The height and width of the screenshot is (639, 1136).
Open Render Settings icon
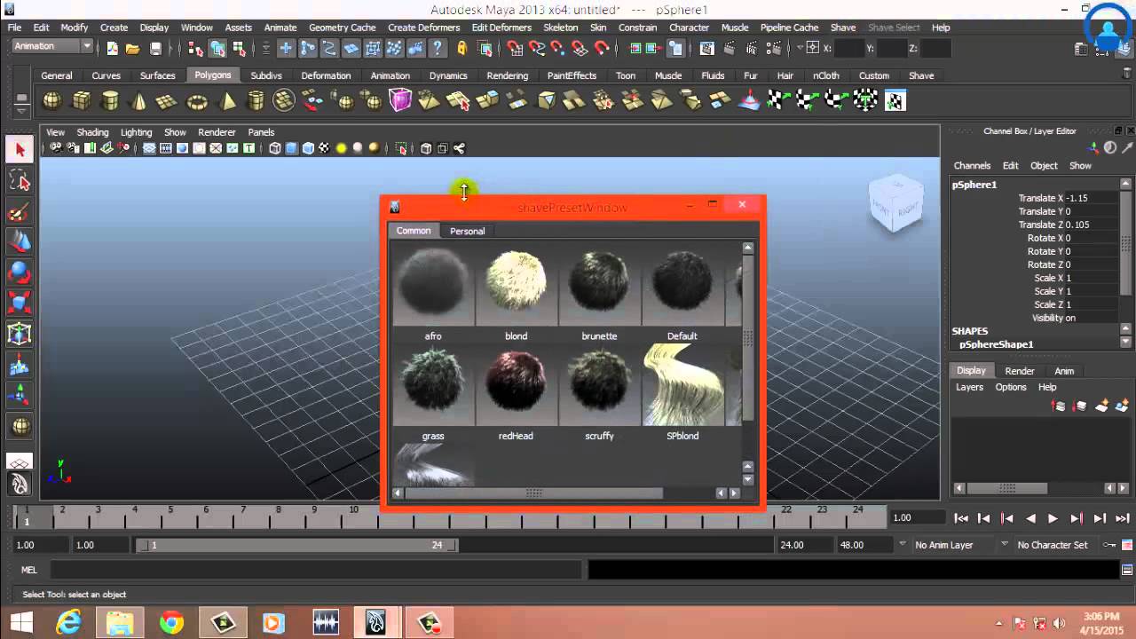coord(774,47)
